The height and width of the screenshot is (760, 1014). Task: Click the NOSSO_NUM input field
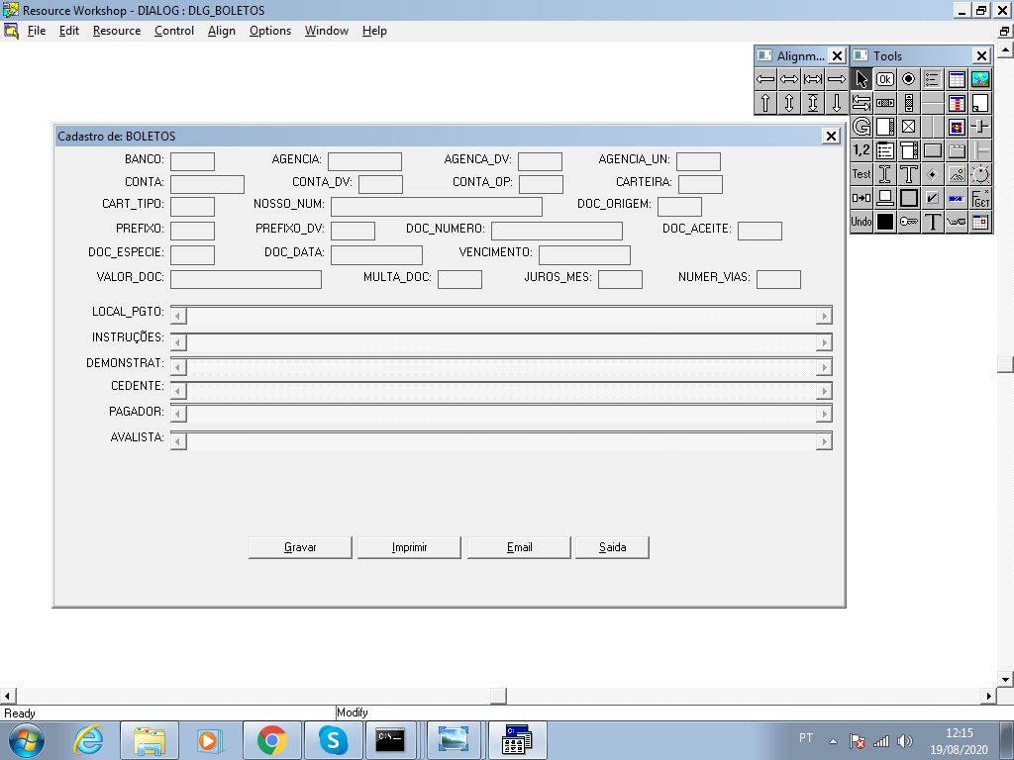pyautogui.click(x=437, y=206)
